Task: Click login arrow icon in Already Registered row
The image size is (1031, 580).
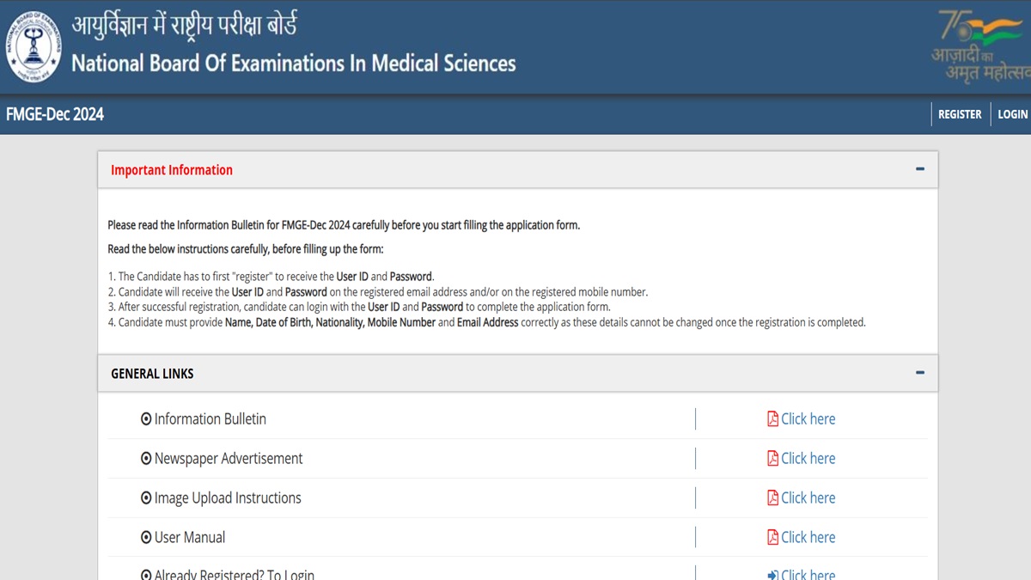Action: pos(772,575)
